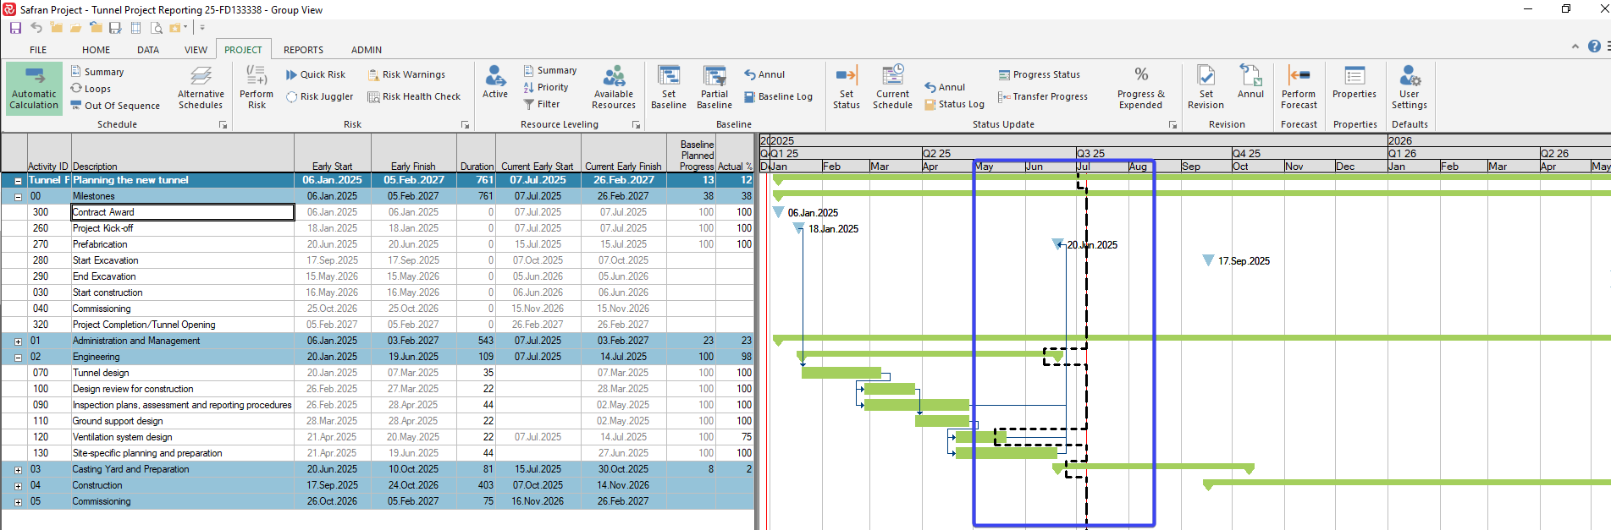1611x530 pixels.
Task: Expand the 05 Commissioning group
Action: (18, 502)
